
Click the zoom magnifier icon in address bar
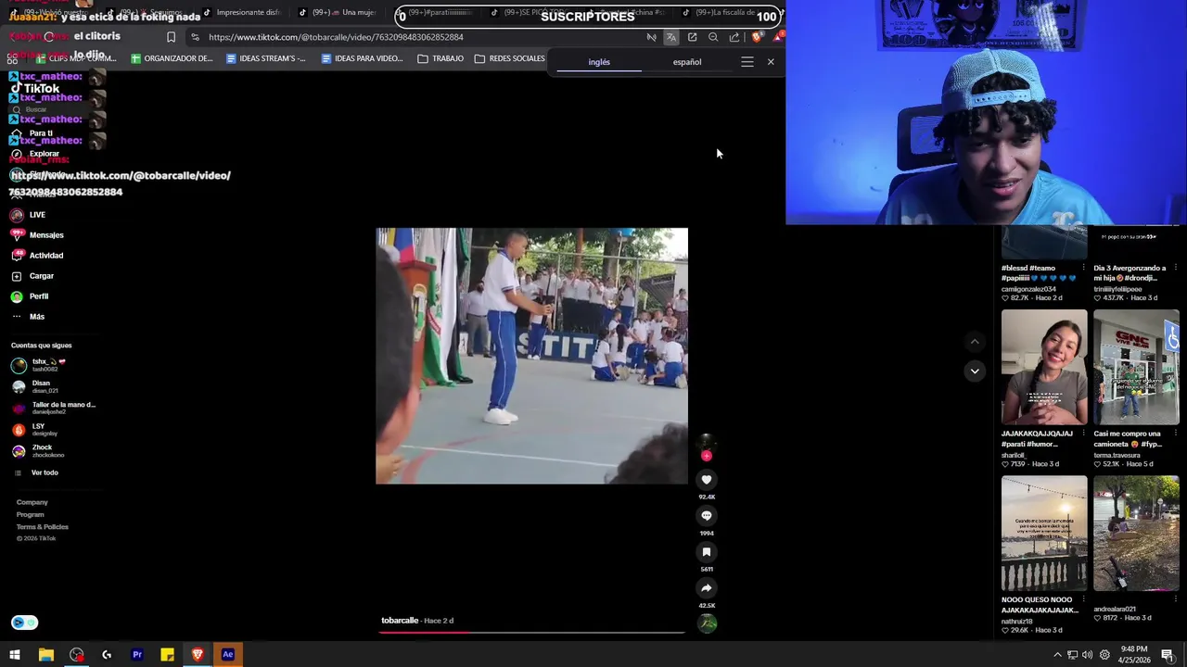[713, 37]
